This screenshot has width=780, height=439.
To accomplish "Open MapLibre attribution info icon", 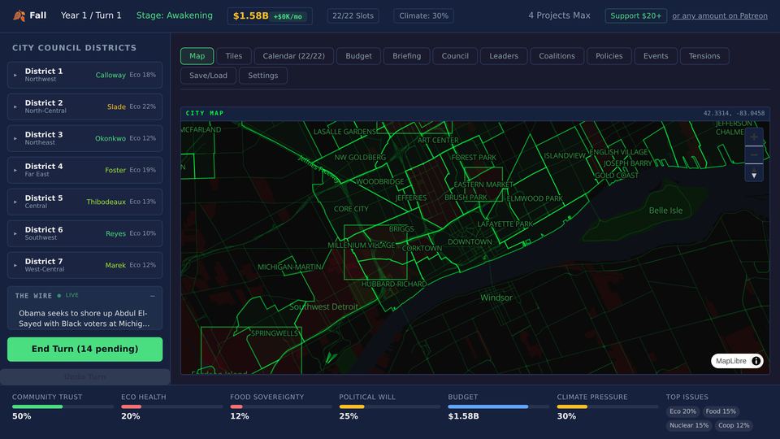I will click(756, 361).
